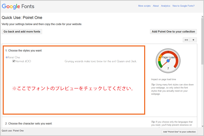Open the Analytics link
The image size is (204, 136).
click(x=166, y=6)
